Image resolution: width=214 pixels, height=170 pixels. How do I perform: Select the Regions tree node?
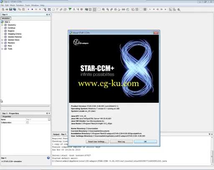tap(11, 31)
